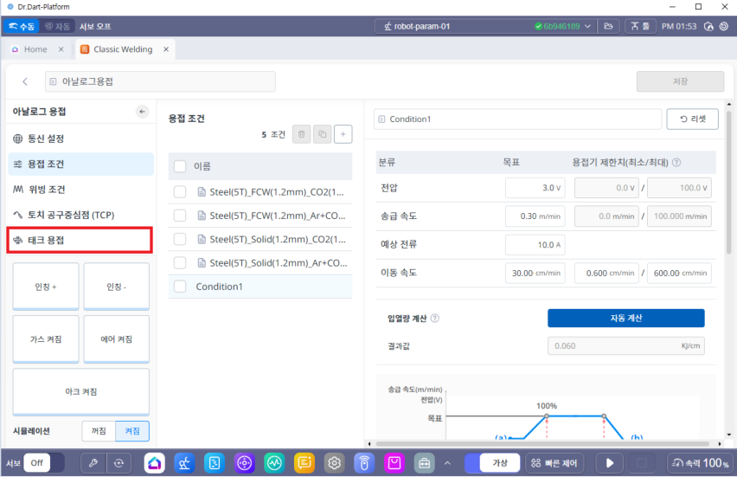This screenshot has width=737, height=477.
Task: Open the Home icon in bottom dock
Action: point(154,463)
